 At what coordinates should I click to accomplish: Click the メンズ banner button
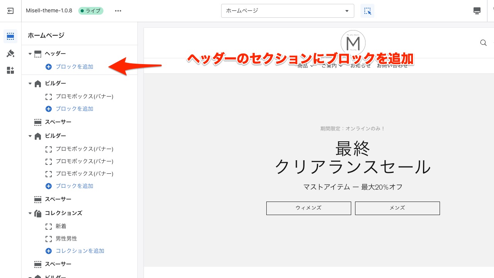click(x=398, y=208)
